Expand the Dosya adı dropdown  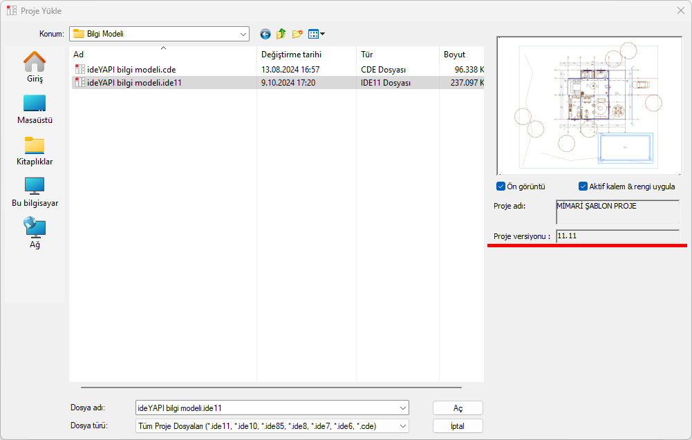403,408
